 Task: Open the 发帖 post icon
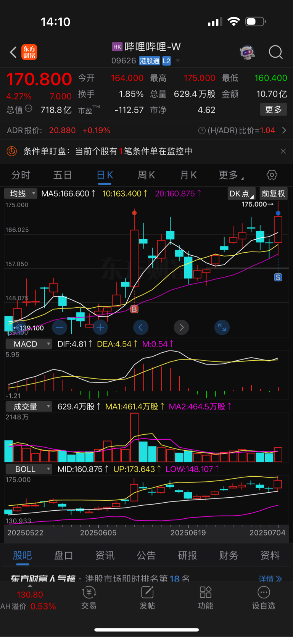[147, 598]
